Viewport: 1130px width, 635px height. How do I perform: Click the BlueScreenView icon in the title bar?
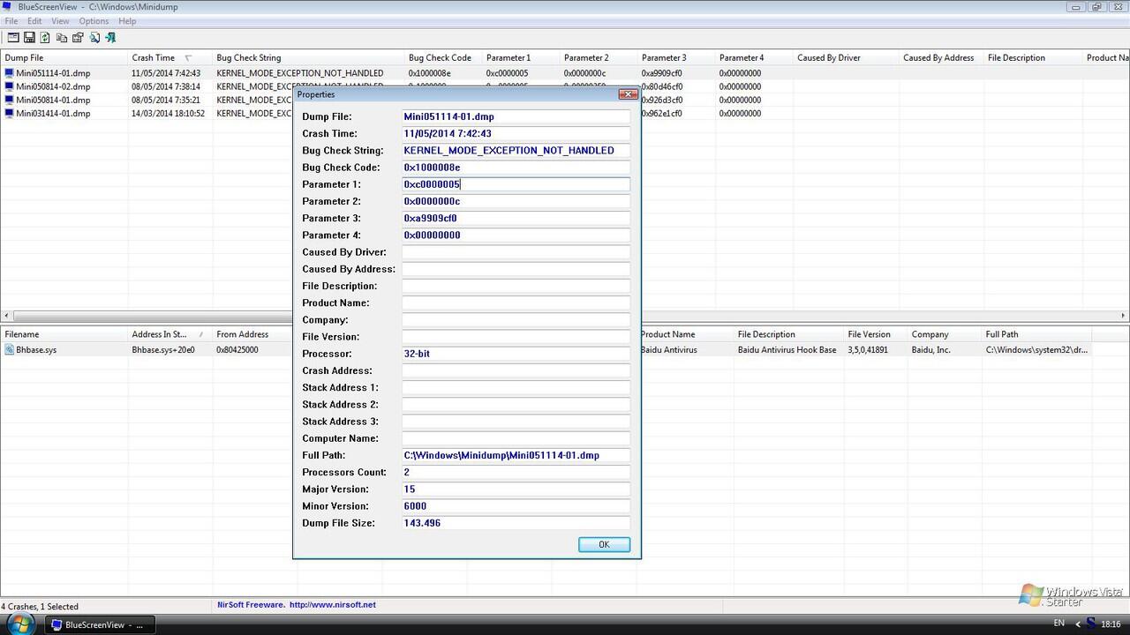click(x=7, y=7)
